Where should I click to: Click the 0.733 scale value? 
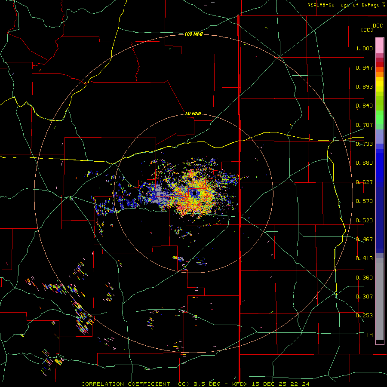[x=364, y=144]
